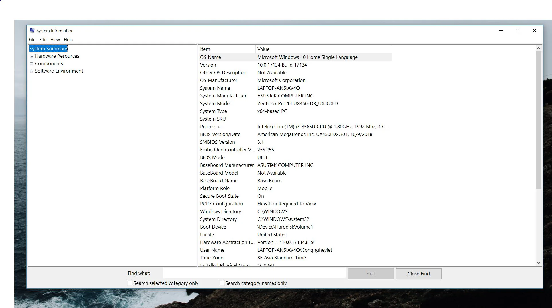Click the Locale row label
This screenshot has height=308, width=552.
[207, 235]
